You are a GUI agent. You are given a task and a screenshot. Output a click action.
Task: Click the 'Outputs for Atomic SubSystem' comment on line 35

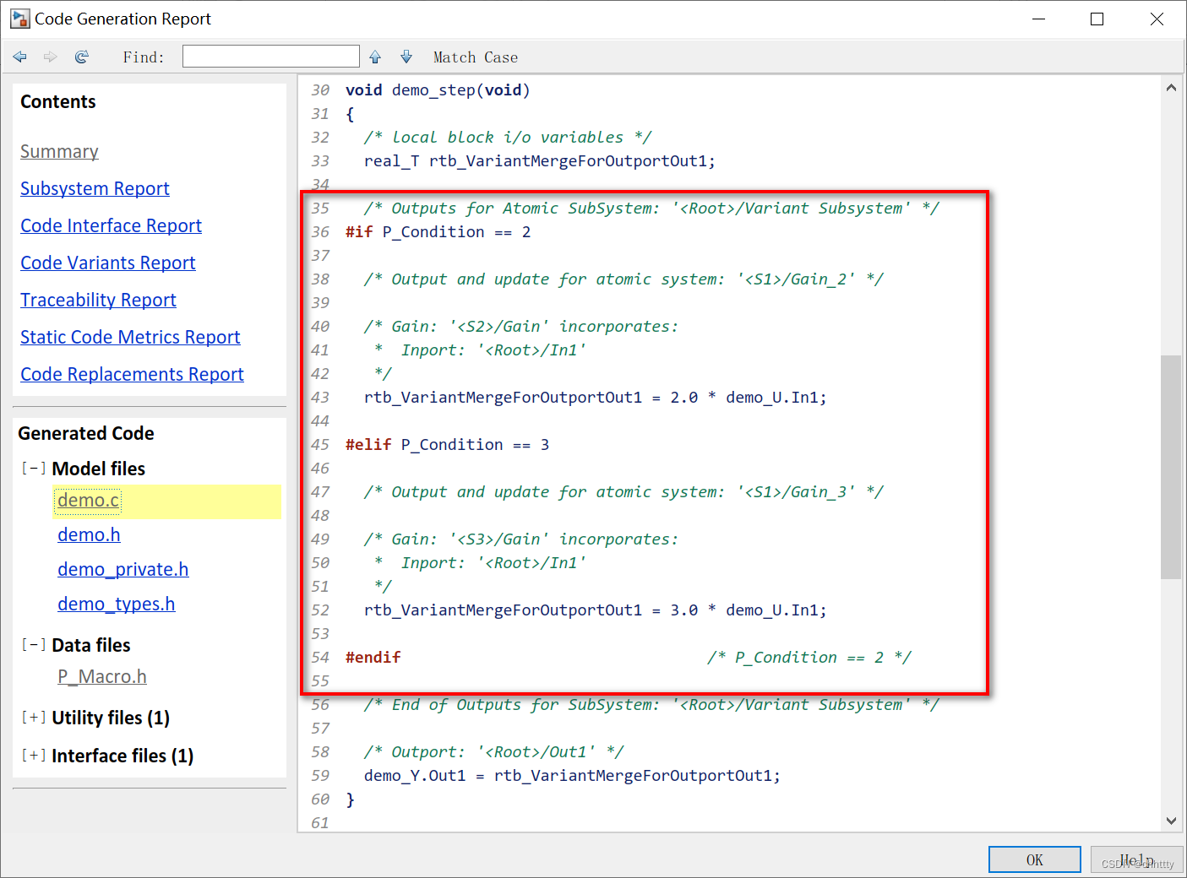click(651, 209)
